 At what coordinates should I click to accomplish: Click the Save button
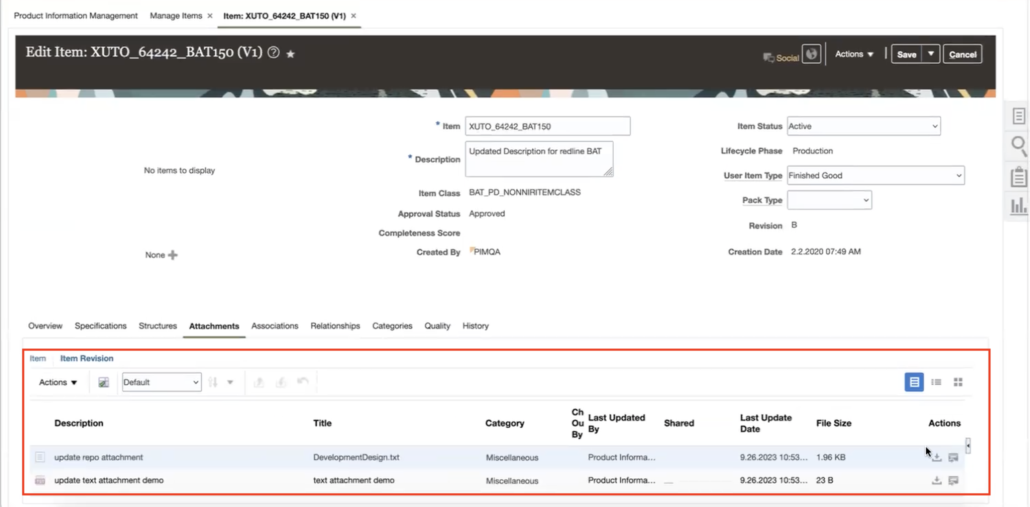point(906,54)
